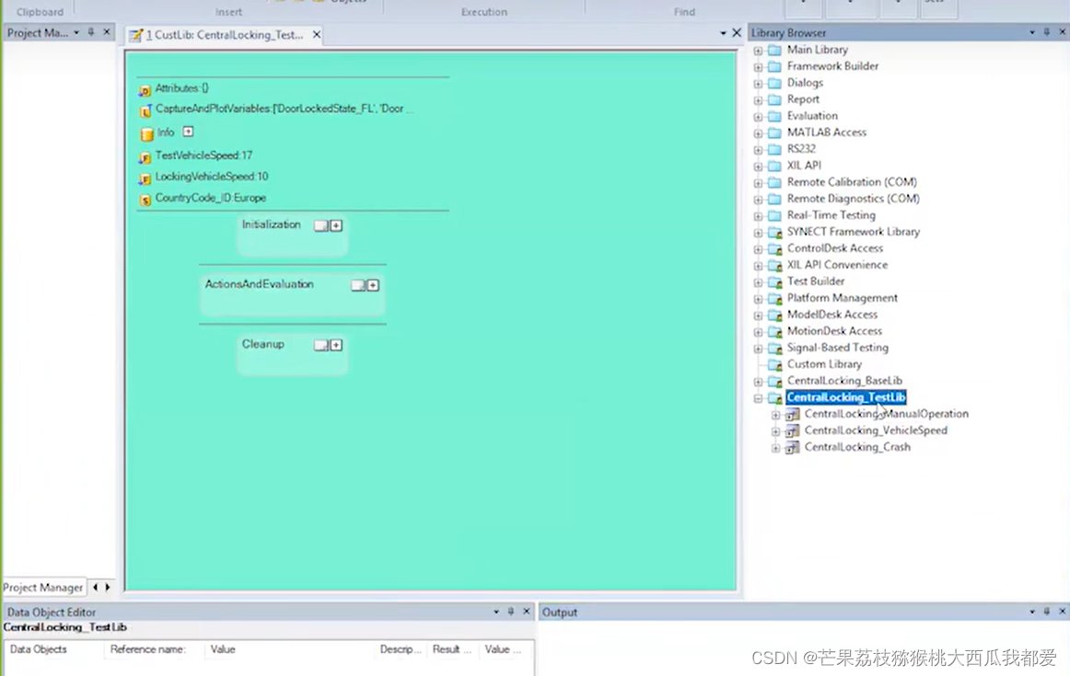
Task: Expand the ActionsAndEvaluation block
Action: [373, 285]
